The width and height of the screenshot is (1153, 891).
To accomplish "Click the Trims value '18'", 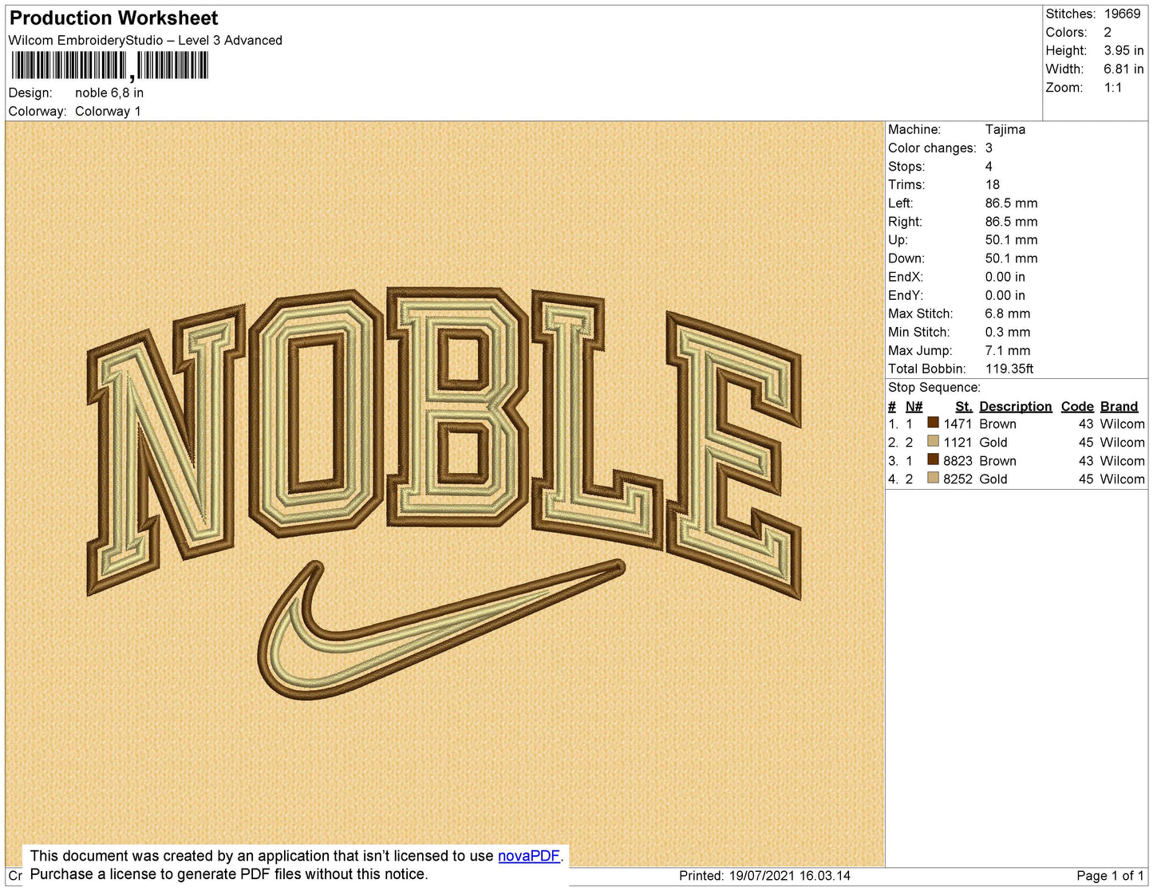I will point(993,184).
